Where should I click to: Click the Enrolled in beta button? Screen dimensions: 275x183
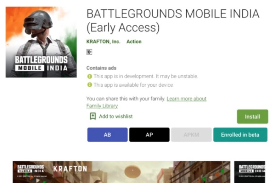point(240,135)
